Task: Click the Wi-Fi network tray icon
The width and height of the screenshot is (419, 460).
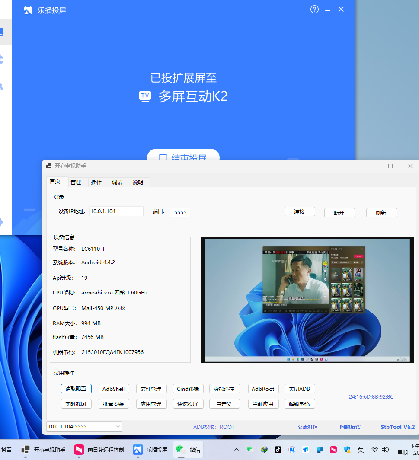Action: [375, 450]
